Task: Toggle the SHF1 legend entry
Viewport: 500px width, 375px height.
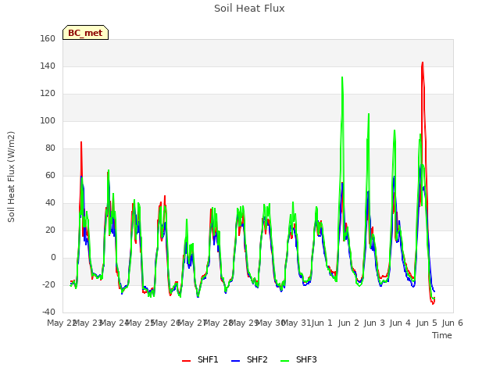Action: pyautogui.click(x=200, y=359)
